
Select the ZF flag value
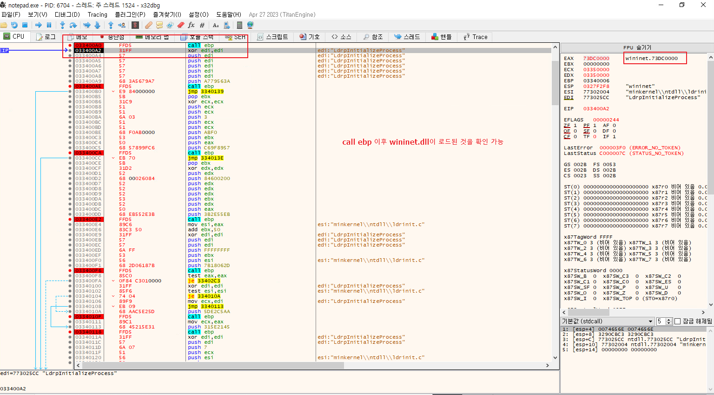575,126
